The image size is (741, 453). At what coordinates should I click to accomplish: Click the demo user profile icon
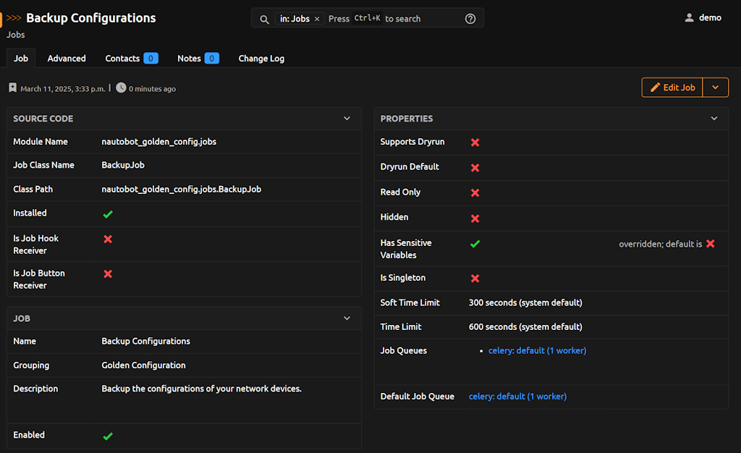[x=689, y=18]
